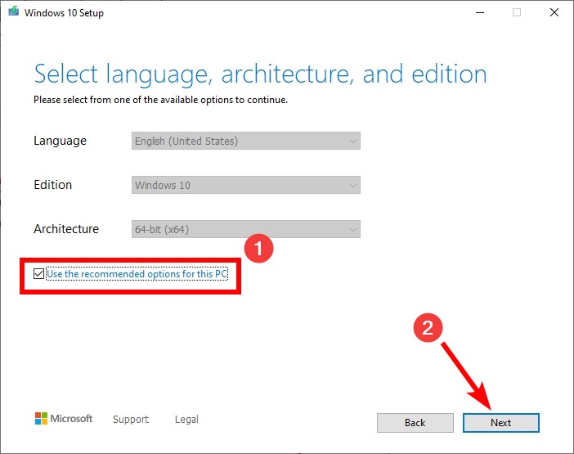This screenshot has height=454, width=574.
Task: Click the Edition dropdown chevron arrow
Action: (x=353, y=186)
